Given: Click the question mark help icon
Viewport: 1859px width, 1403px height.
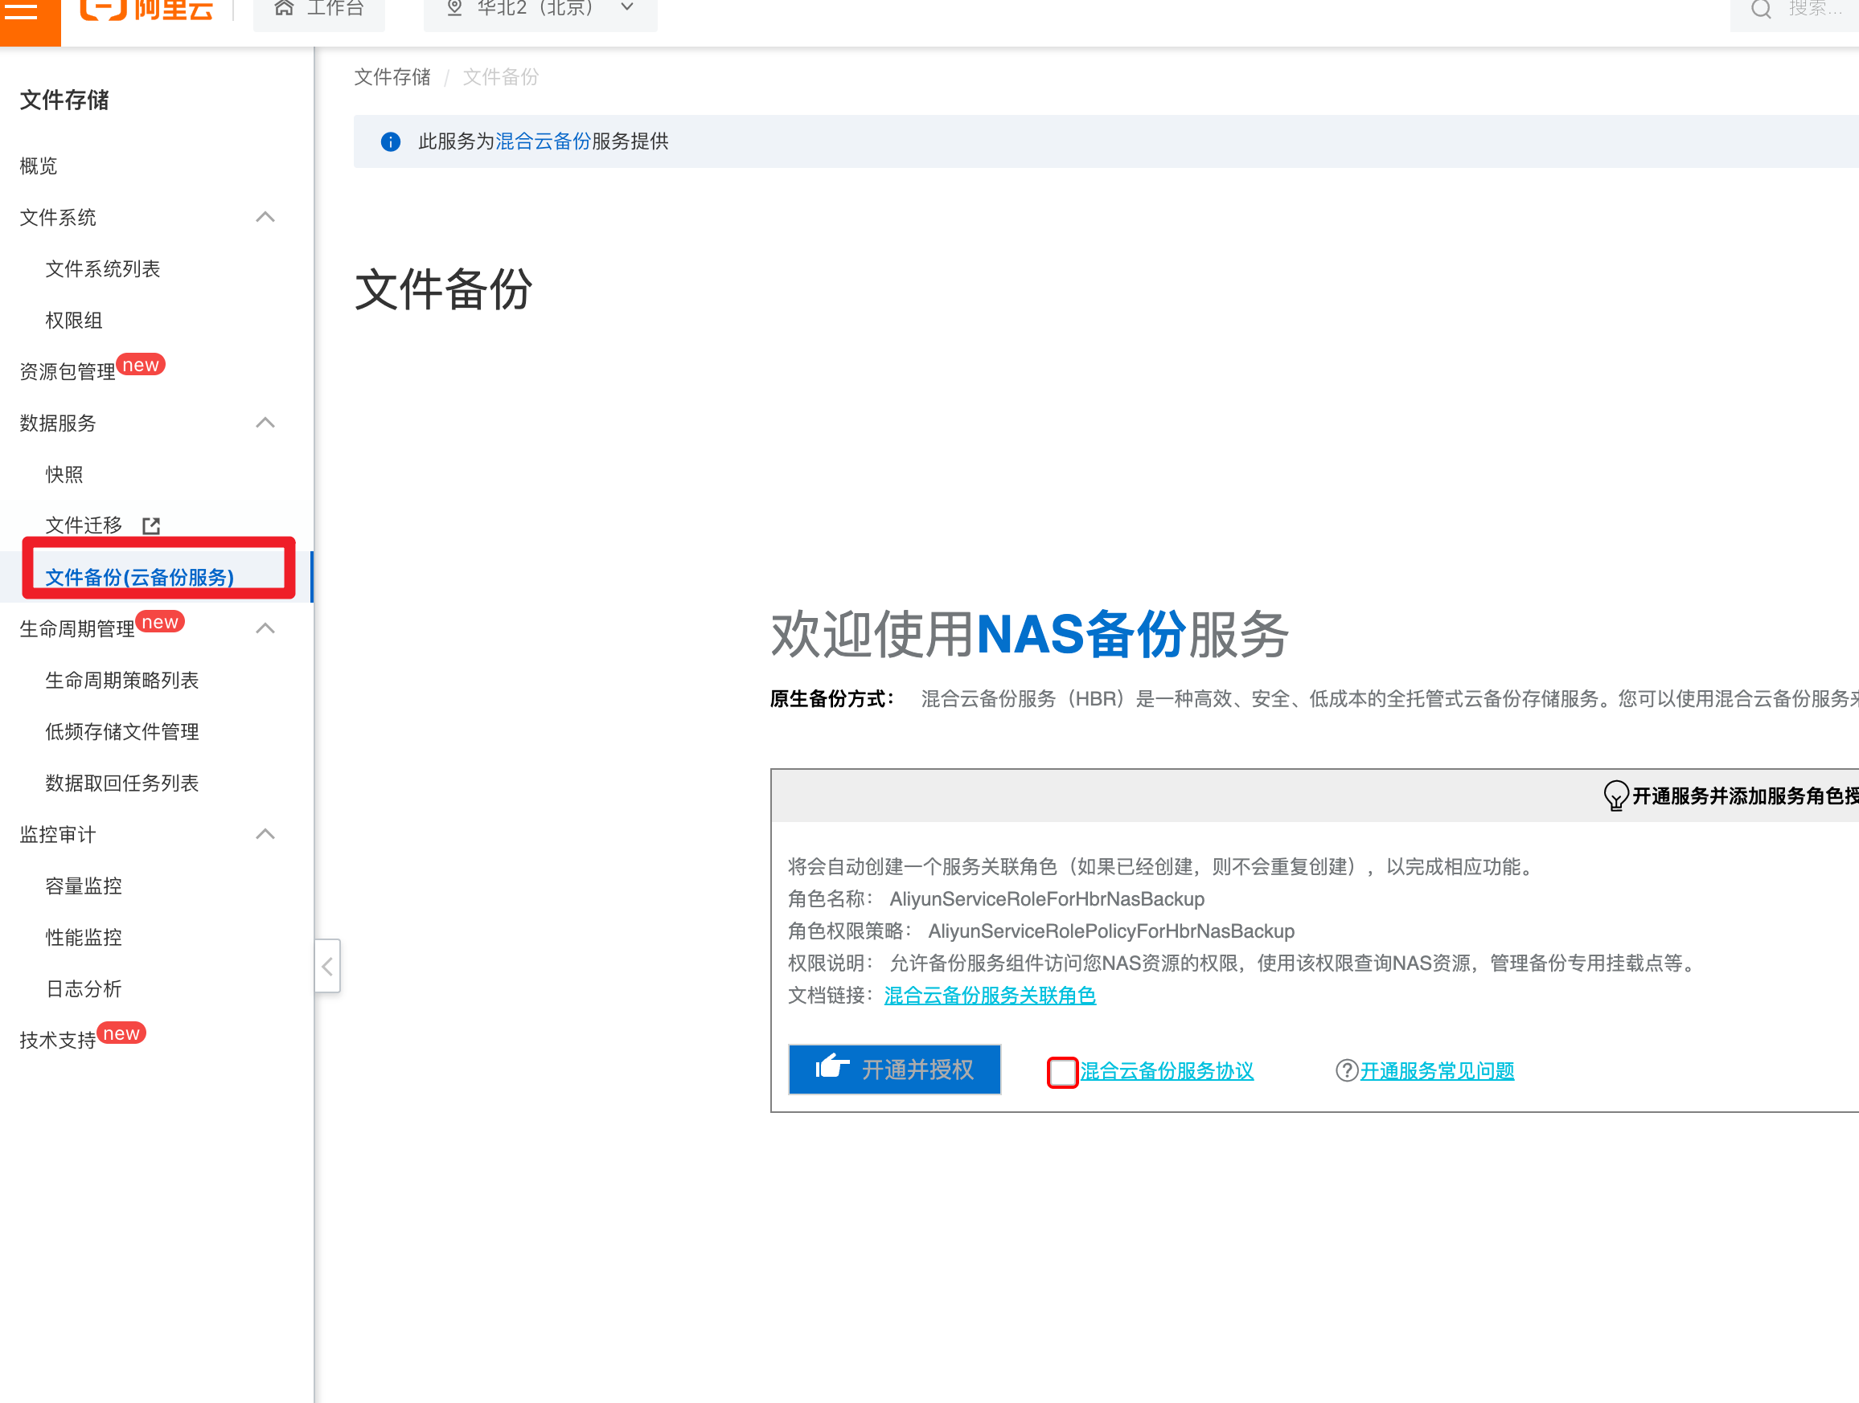Looking at the screenshot, I should point(1346,1070).
